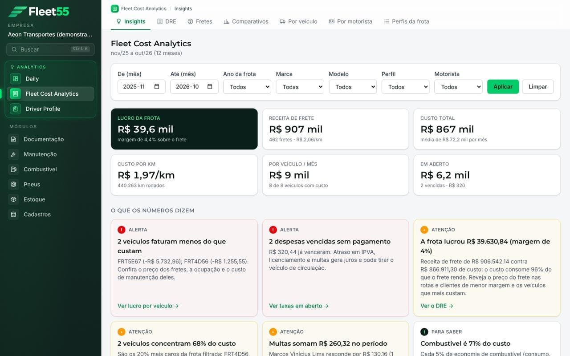Image resolution: width=570 pixels, height=356 pixels.
Task: Click the Cadastros database icon
Action: click(x=14, y=214)
